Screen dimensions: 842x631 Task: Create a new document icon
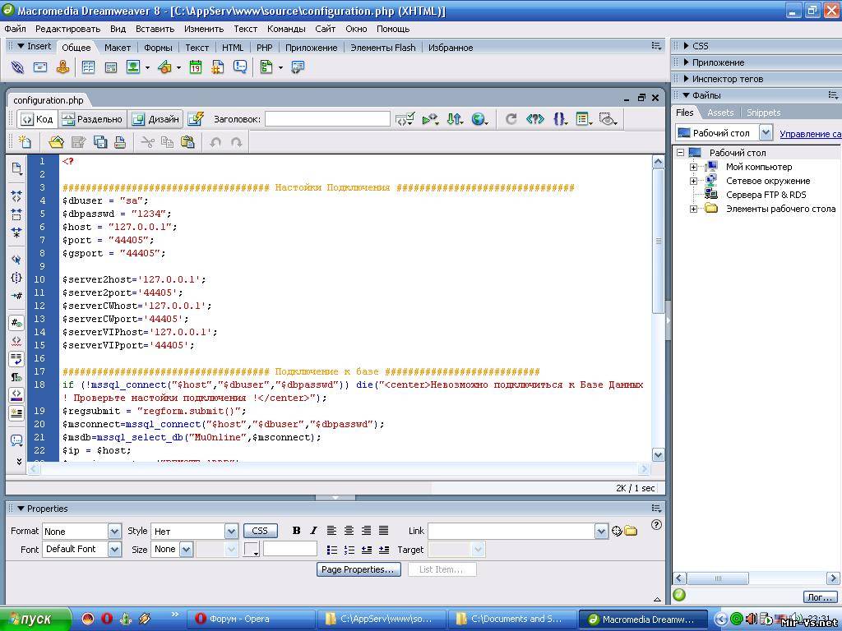25,142
